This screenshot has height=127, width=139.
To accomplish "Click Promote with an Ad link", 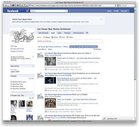I will [x=17, y=49].
